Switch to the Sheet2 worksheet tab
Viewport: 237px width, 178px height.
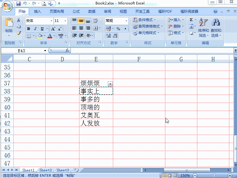(45, 170)
